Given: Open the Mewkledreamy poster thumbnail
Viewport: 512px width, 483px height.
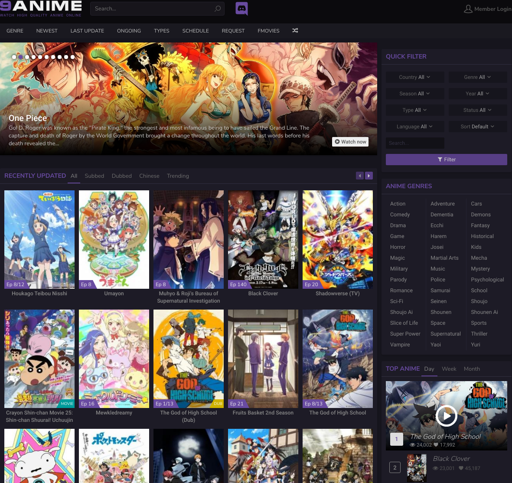Looking at the screenshot, I should click(114, 359).
